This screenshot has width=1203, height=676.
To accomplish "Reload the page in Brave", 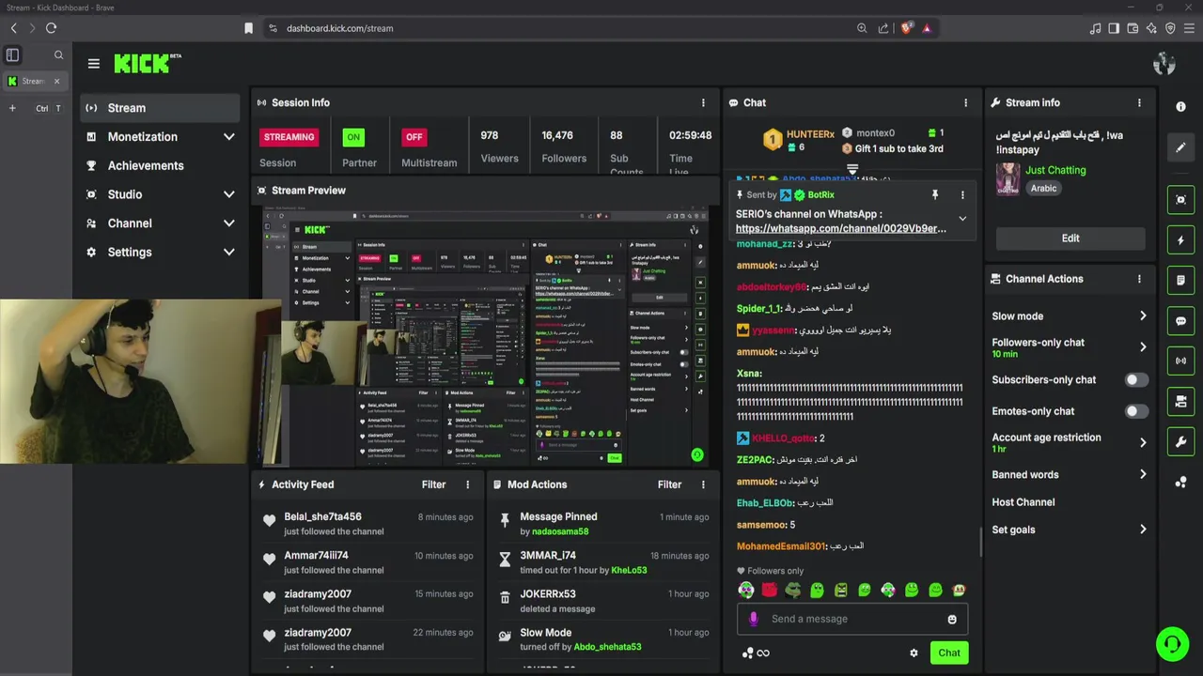I will point(51,28).
